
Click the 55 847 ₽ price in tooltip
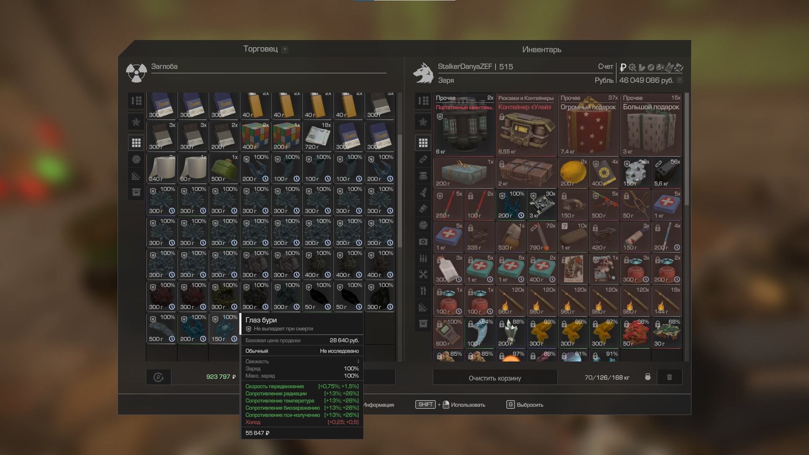click(257, 433)
